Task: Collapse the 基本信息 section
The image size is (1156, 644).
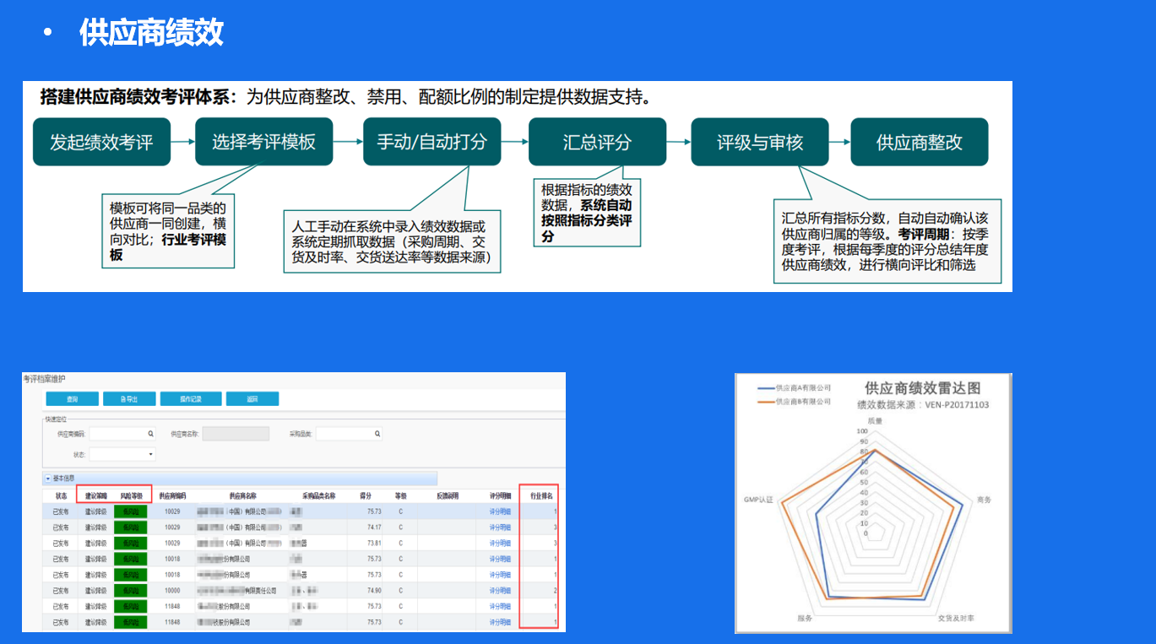Action: click(x=48, y=479)
